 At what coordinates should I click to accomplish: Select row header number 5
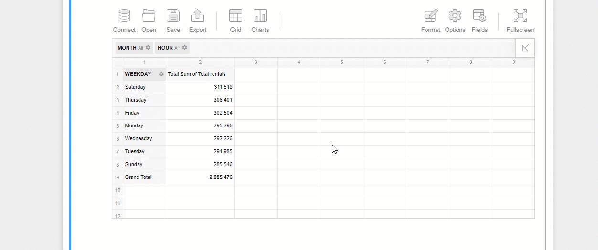tap(117, 126)
